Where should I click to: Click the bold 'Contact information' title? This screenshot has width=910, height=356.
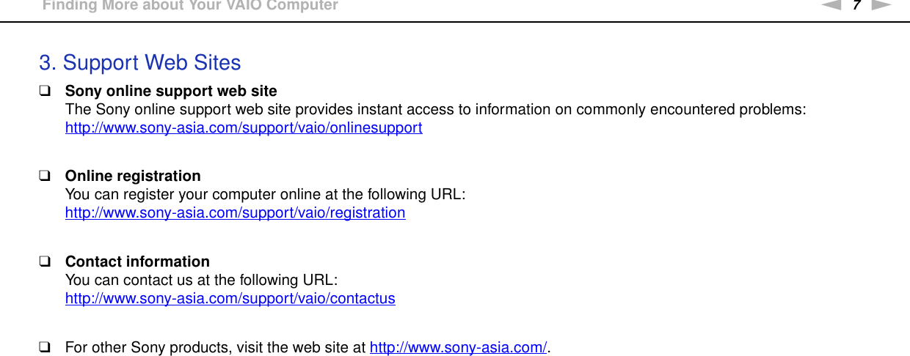pyautogui.click(x=137, y=262)
